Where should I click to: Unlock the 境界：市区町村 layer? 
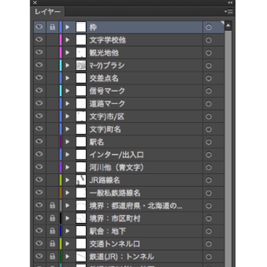[x=52, y=218]
